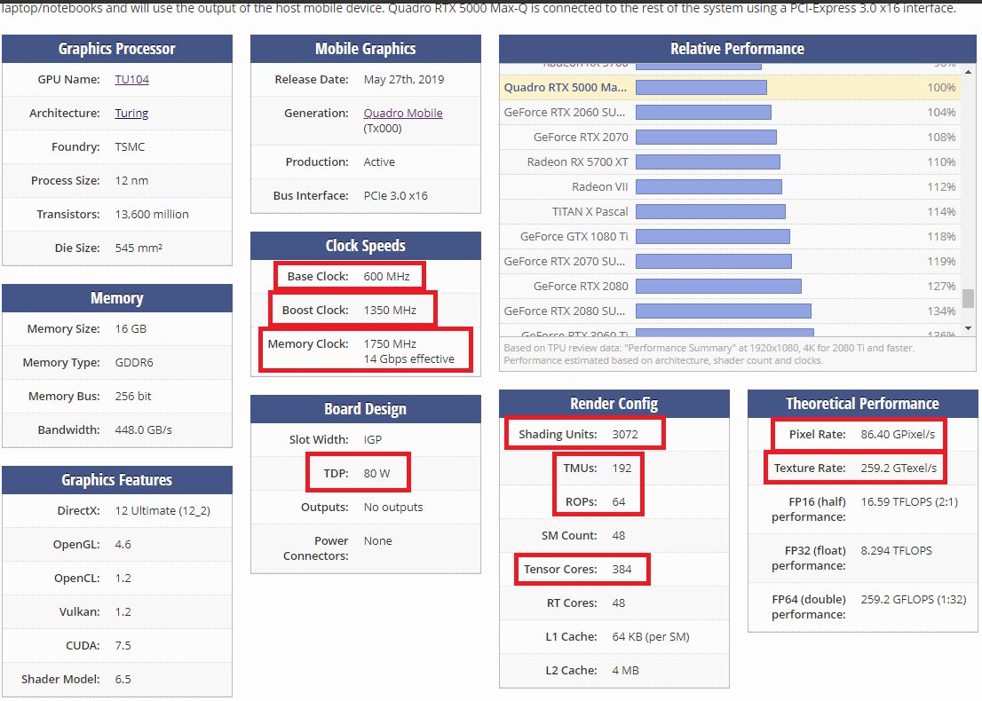
Task: Click the Board Design section header
Action: click(x=366, y=409)
